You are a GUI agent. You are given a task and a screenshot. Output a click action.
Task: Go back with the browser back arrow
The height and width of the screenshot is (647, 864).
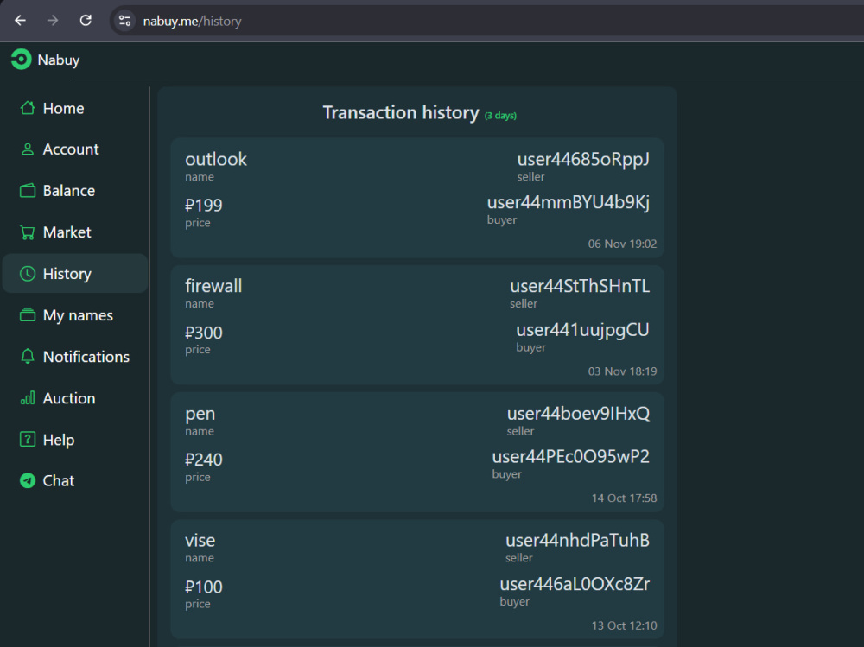(21, 21)
